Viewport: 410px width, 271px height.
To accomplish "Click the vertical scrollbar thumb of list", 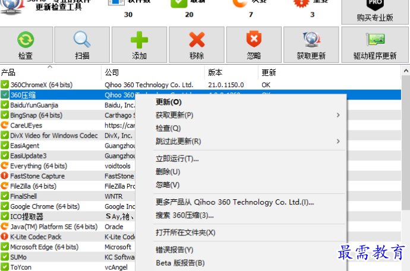I will (406, 142).
